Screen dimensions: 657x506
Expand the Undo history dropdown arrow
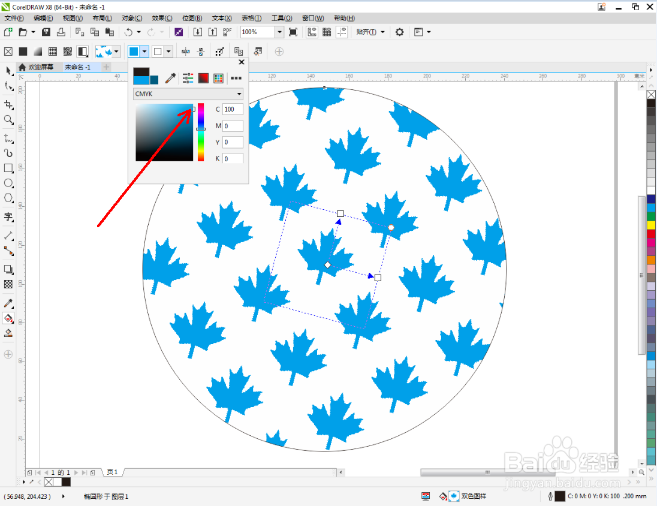pos(138,32)
